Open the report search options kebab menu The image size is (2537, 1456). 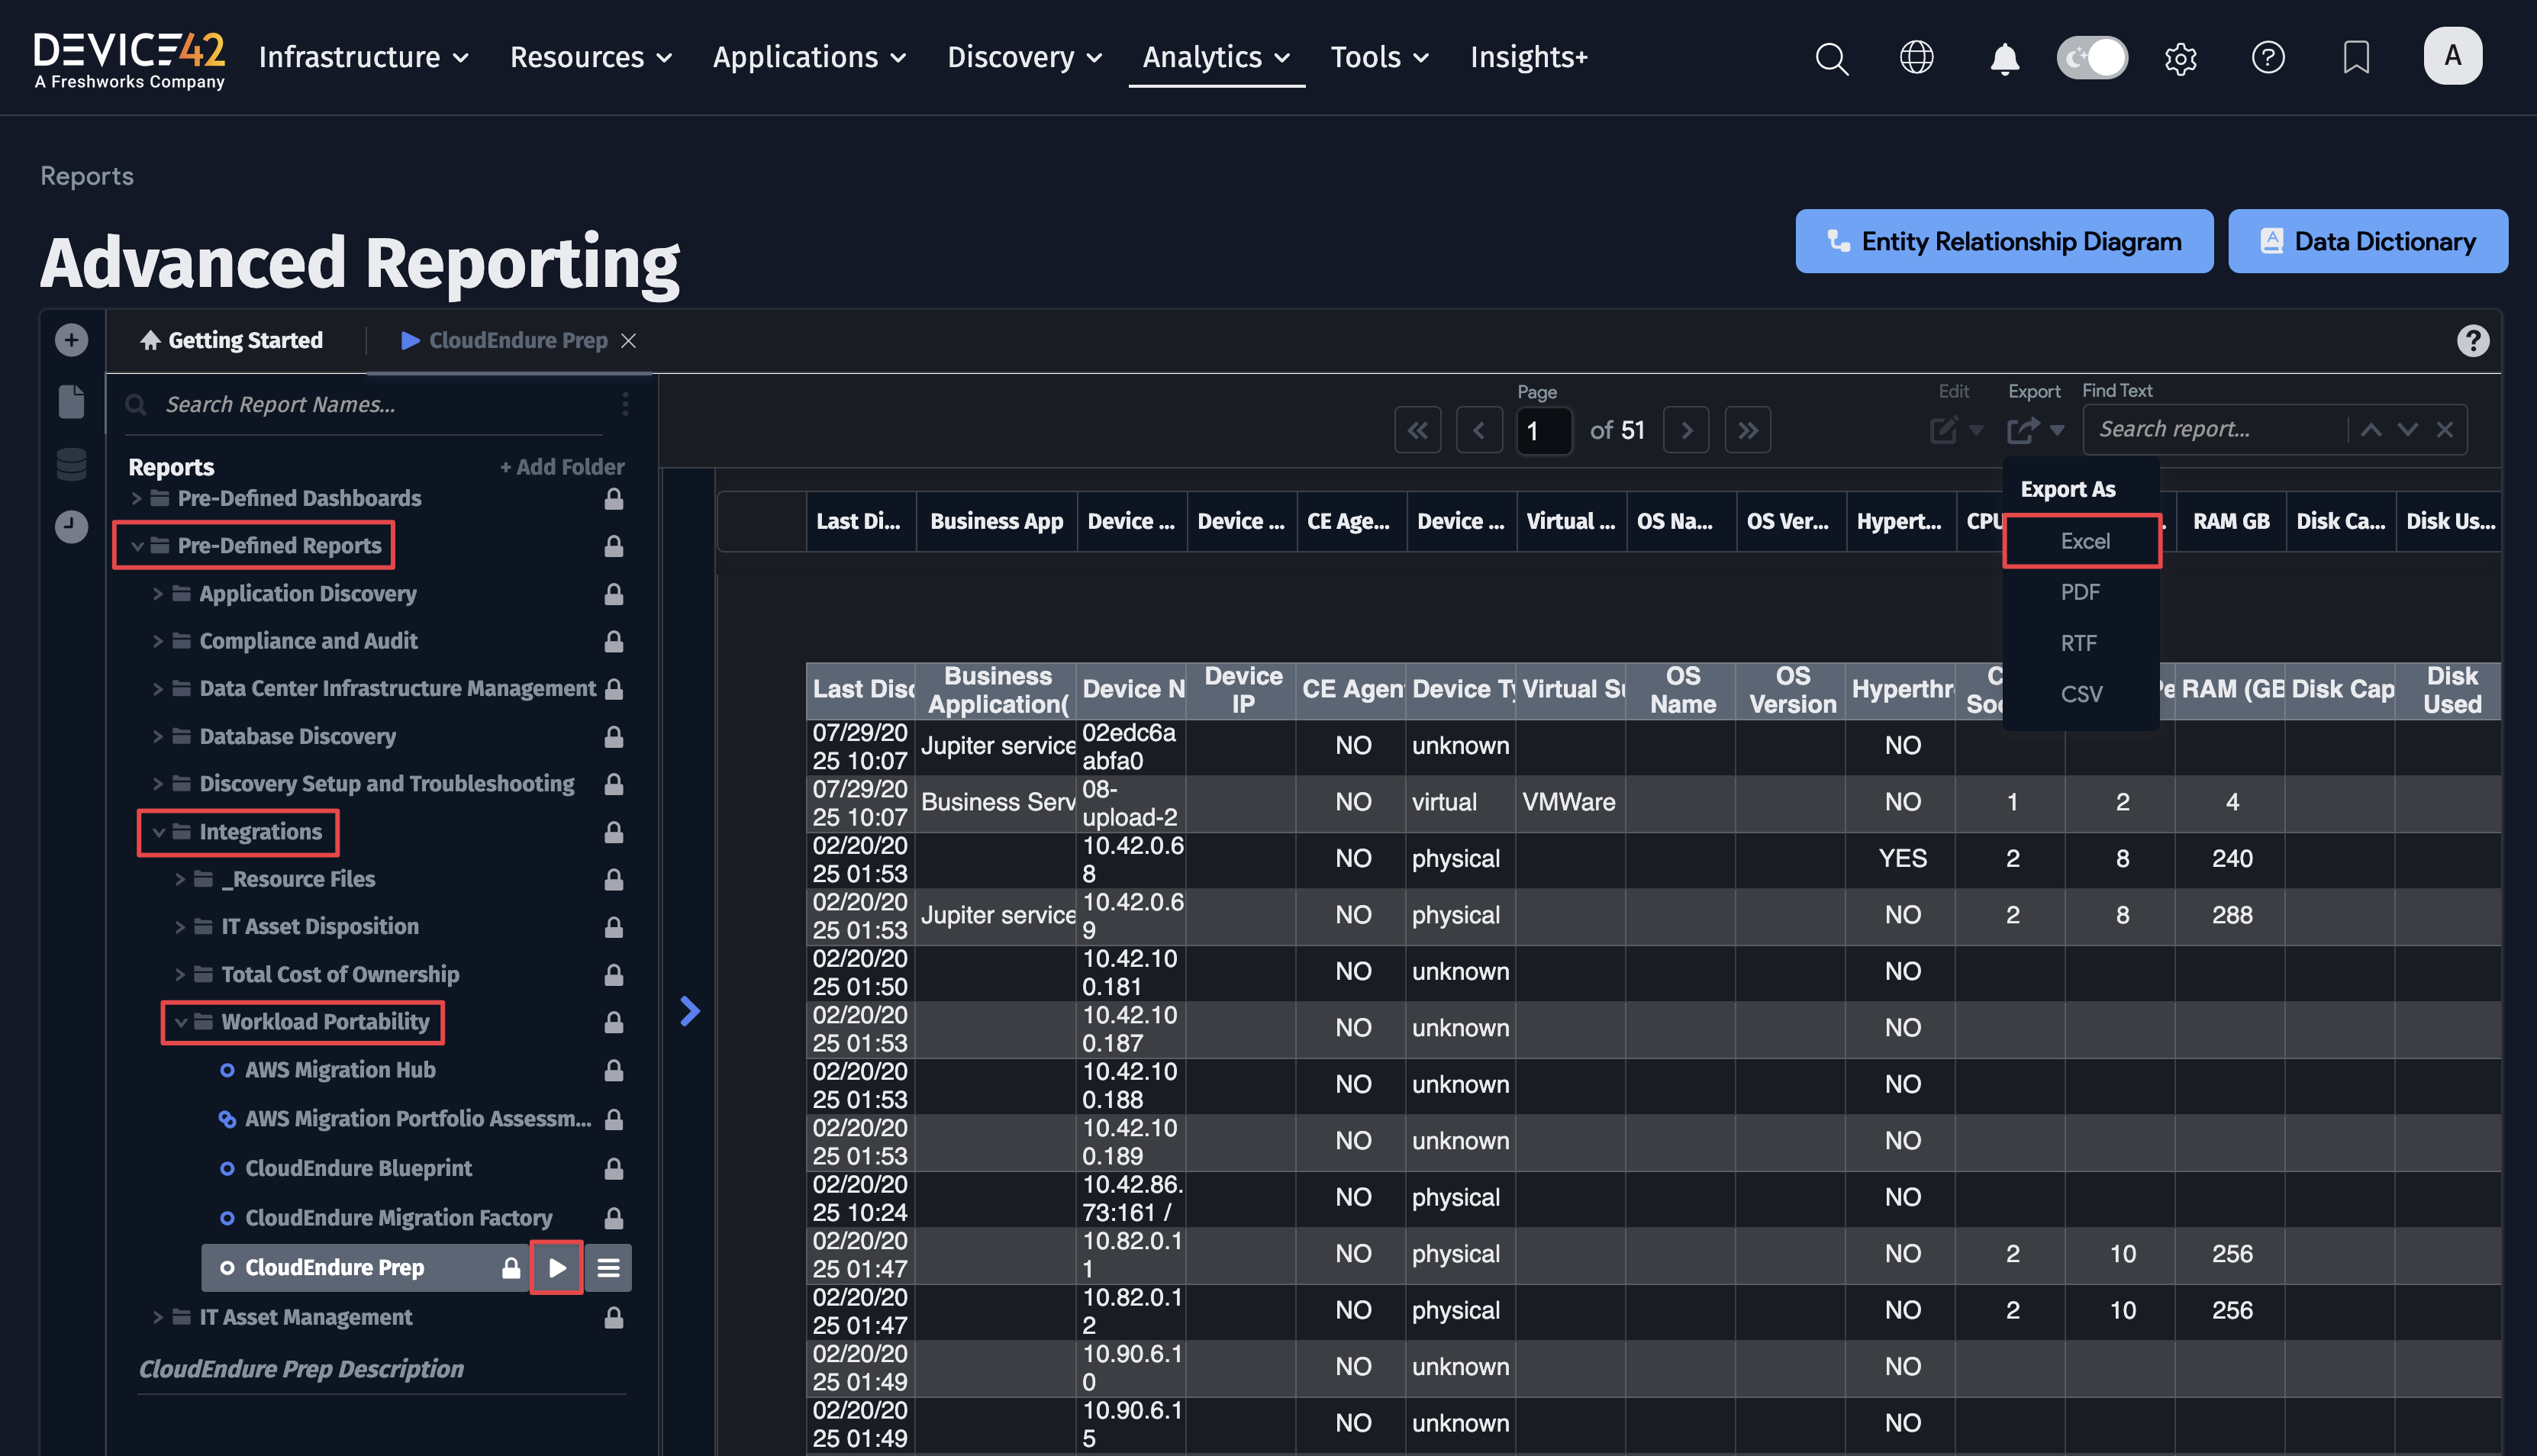click(625, 404)
